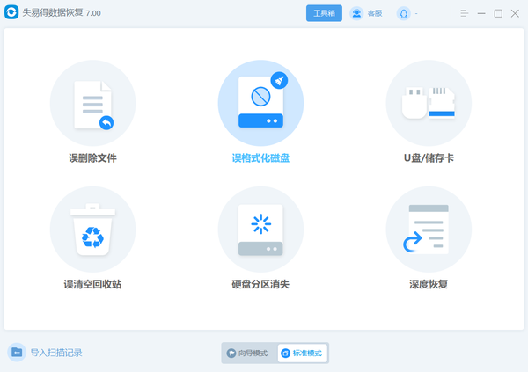Open the 工具箱 toolbox button
This screenshot has height=372, width=528.
point(324,13)
